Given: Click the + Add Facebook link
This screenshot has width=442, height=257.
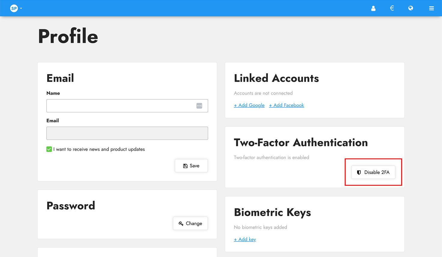Looking at the screenshot, I should tap(286, 105).
